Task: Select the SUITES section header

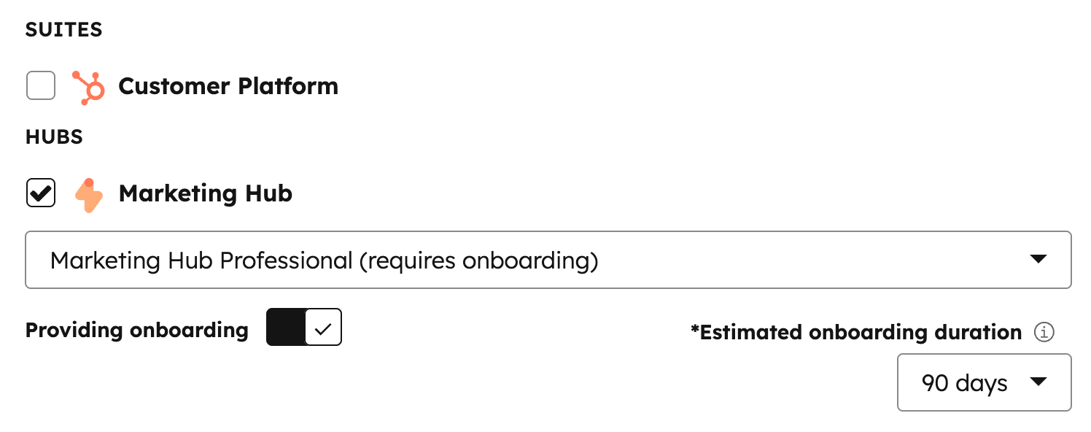Action: click(63, 29)
